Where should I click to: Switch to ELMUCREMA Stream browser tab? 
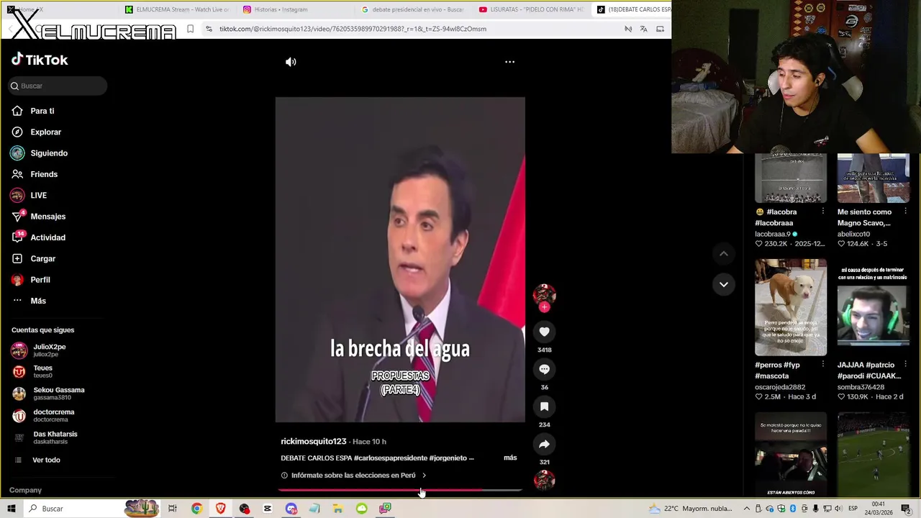(176, 9)
